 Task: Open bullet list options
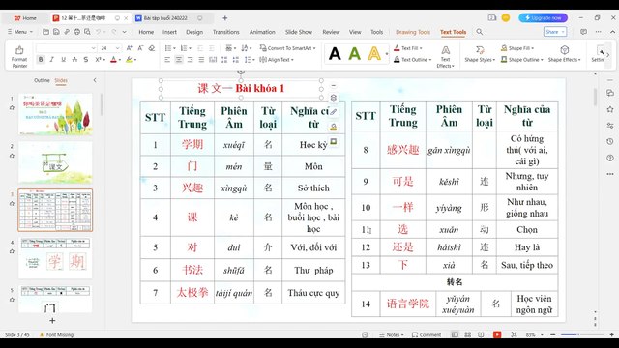[x=170, y=48]
